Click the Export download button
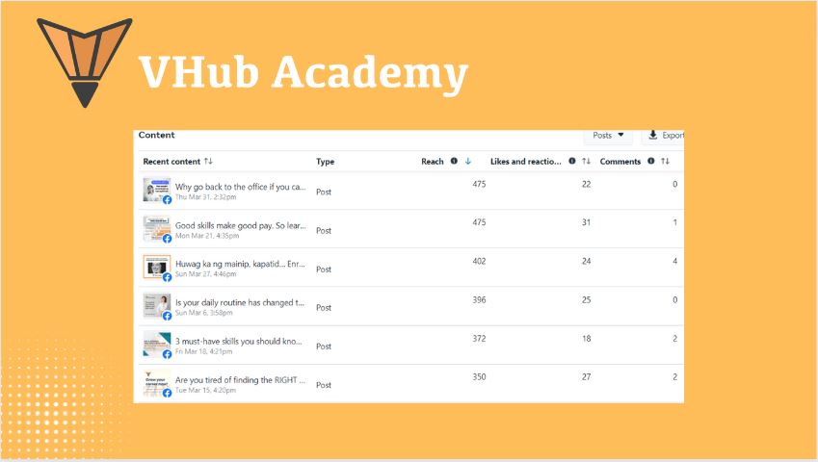Viewport: 818px width, 462px height. [x=664, y=136]
